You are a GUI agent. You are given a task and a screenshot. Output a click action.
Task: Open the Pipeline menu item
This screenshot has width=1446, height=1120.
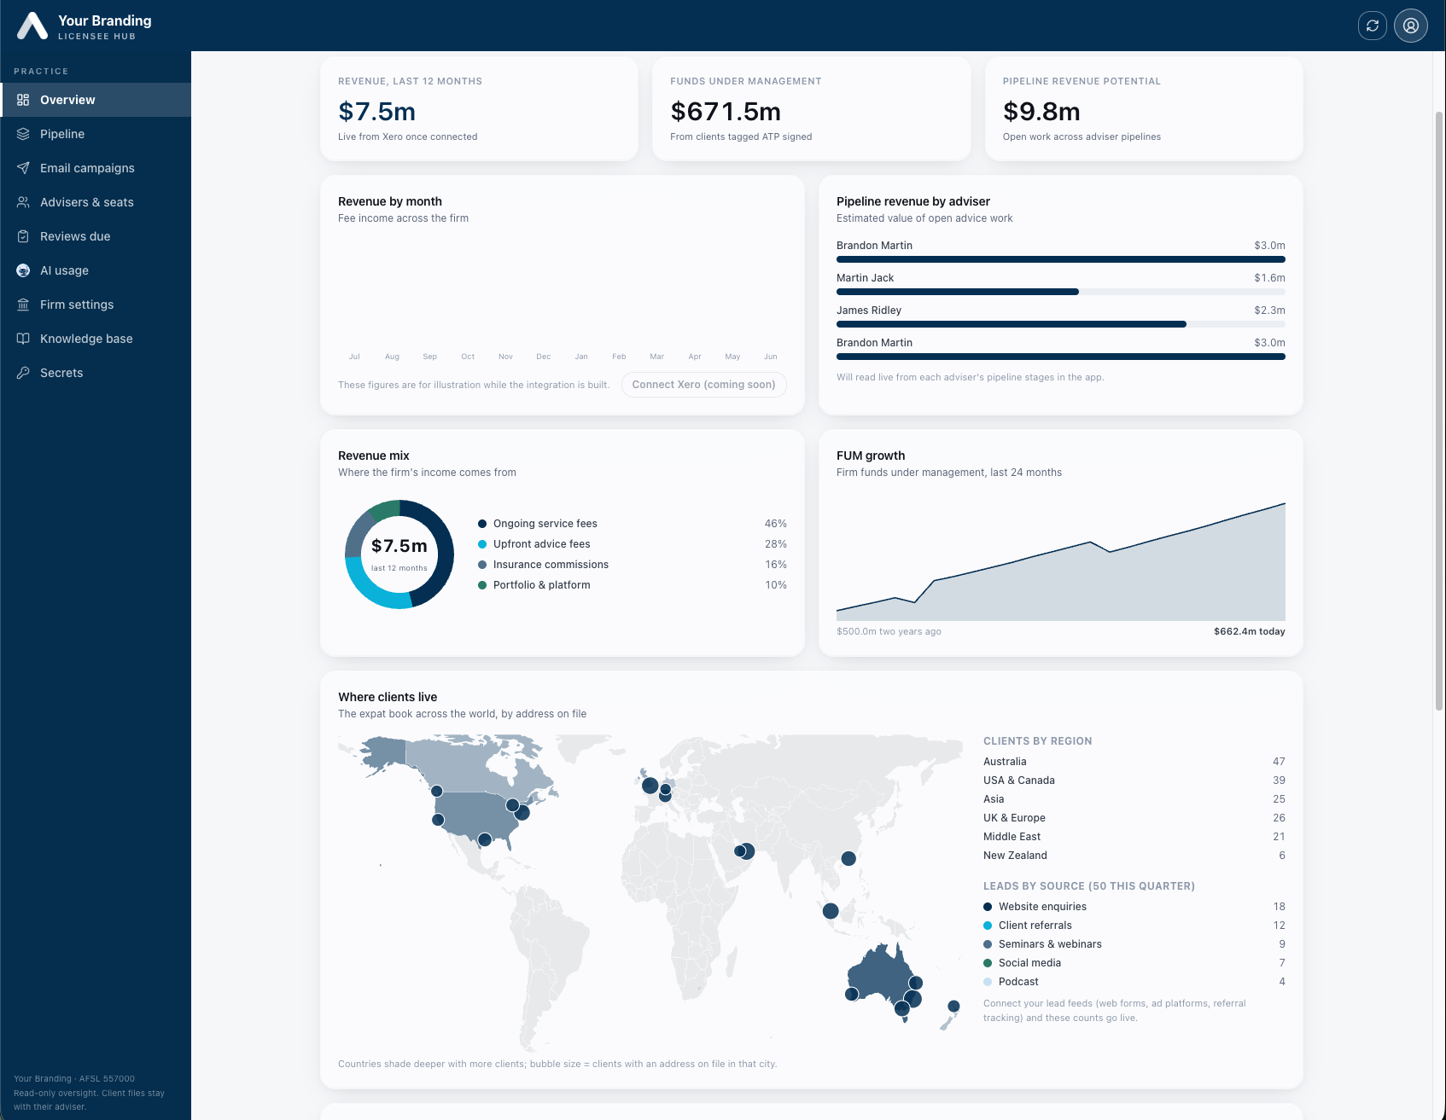pyautogui.click(x=96, y=134)
